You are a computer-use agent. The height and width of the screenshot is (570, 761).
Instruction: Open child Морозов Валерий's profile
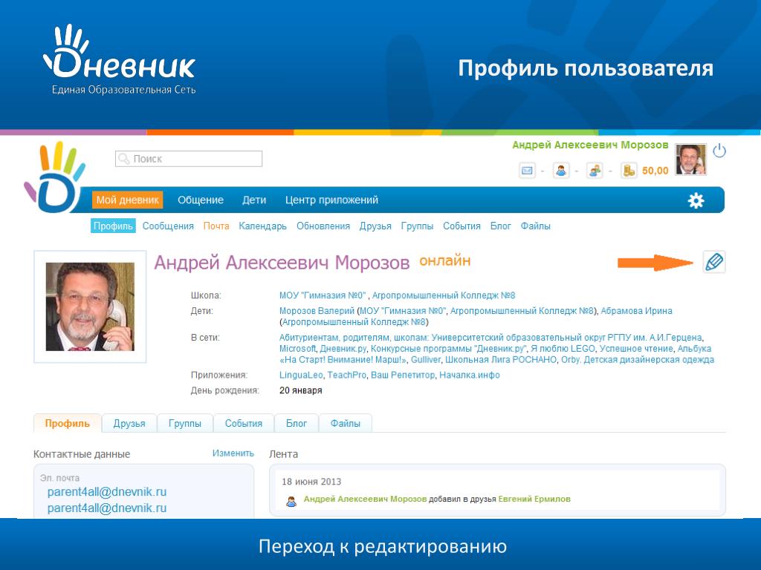point(317,311)
